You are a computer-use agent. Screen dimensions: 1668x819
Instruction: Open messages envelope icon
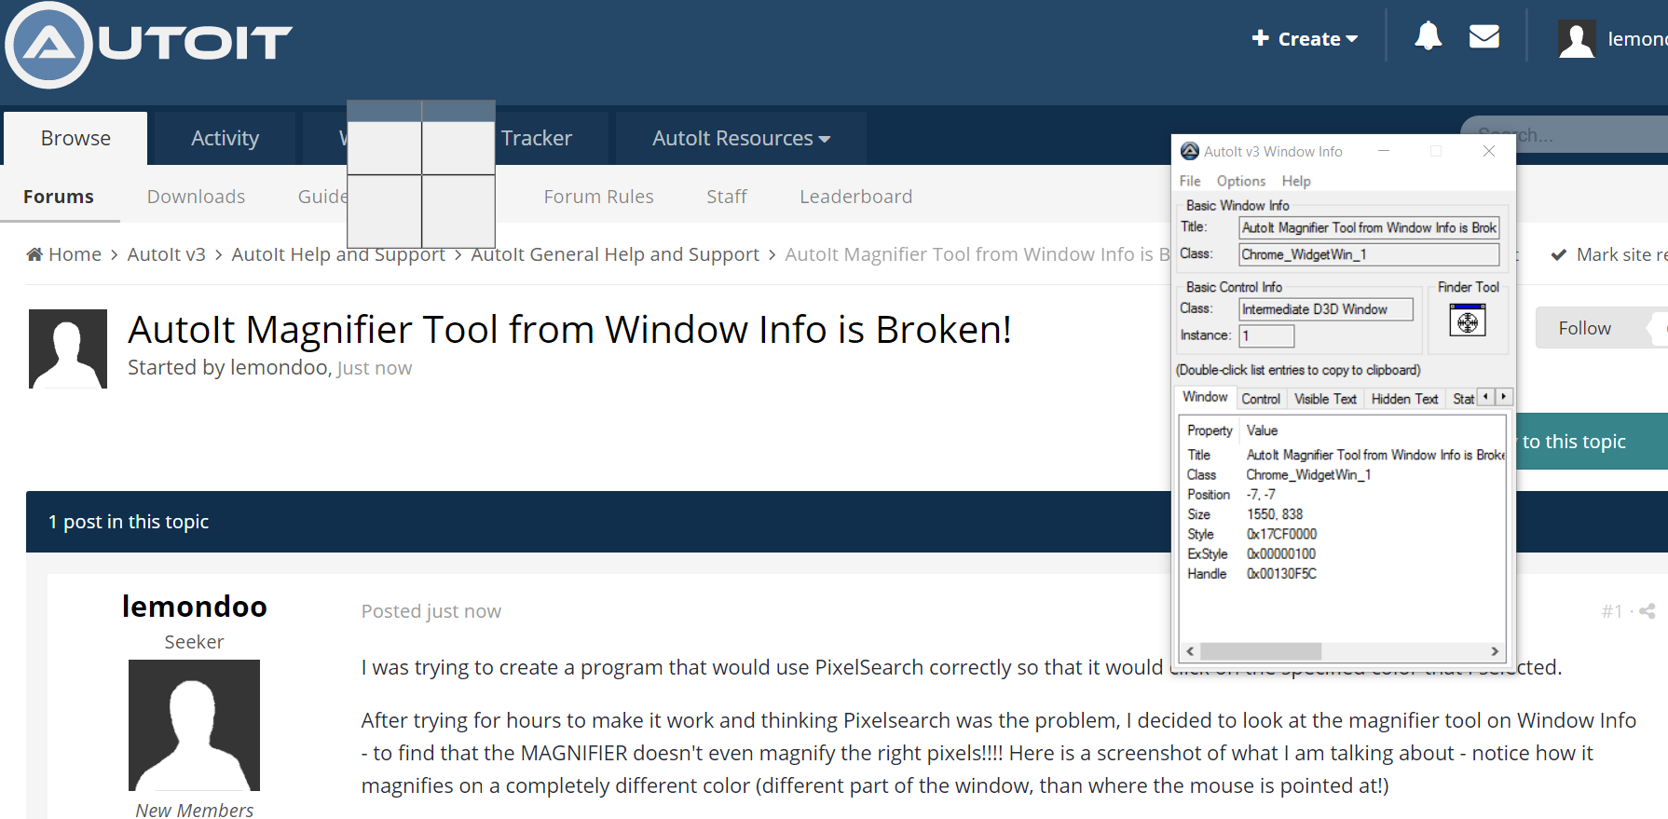[x=1484, y=36]
